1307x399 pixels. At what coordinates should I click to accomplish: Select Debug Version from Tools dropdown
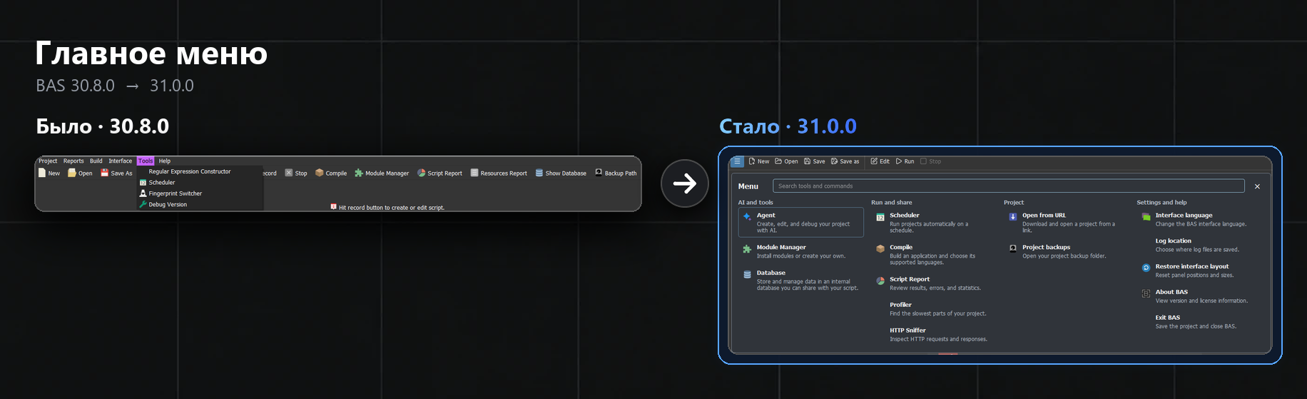(168, 205)
